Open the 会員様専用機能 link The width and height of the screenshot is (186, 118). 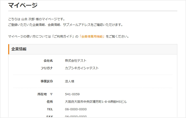coord(92,37)
